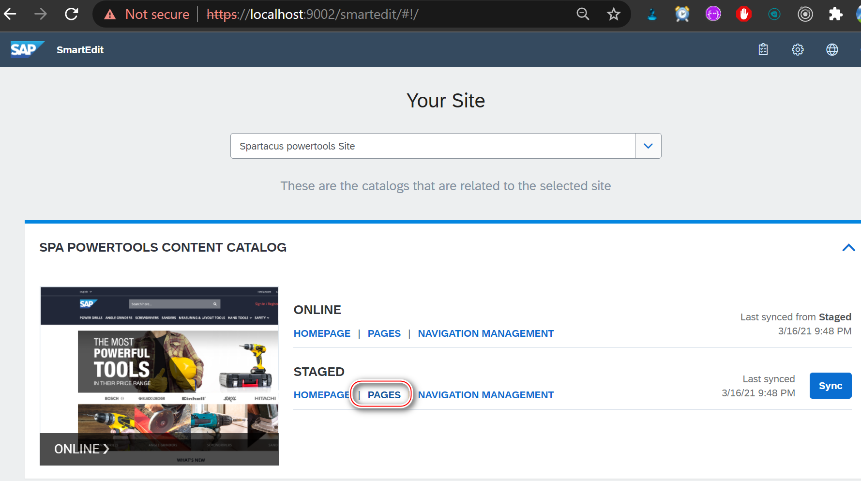
Task: Open the teal eye browser extension
Action: point(774,15)
